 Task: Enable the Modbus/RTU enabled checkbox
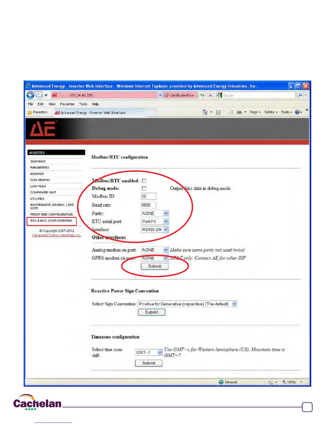pos(144,181)
